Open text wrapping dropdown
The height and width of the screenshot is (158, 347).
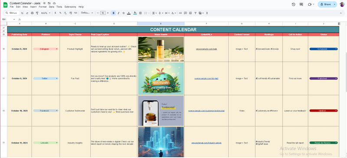pos(167,13)
